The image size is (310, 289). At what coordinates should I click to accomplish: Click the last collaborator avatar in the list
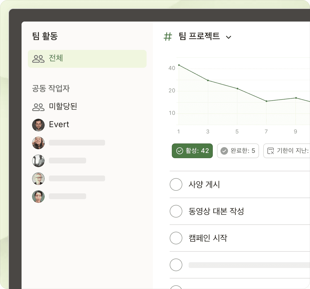tap(38, 197)
